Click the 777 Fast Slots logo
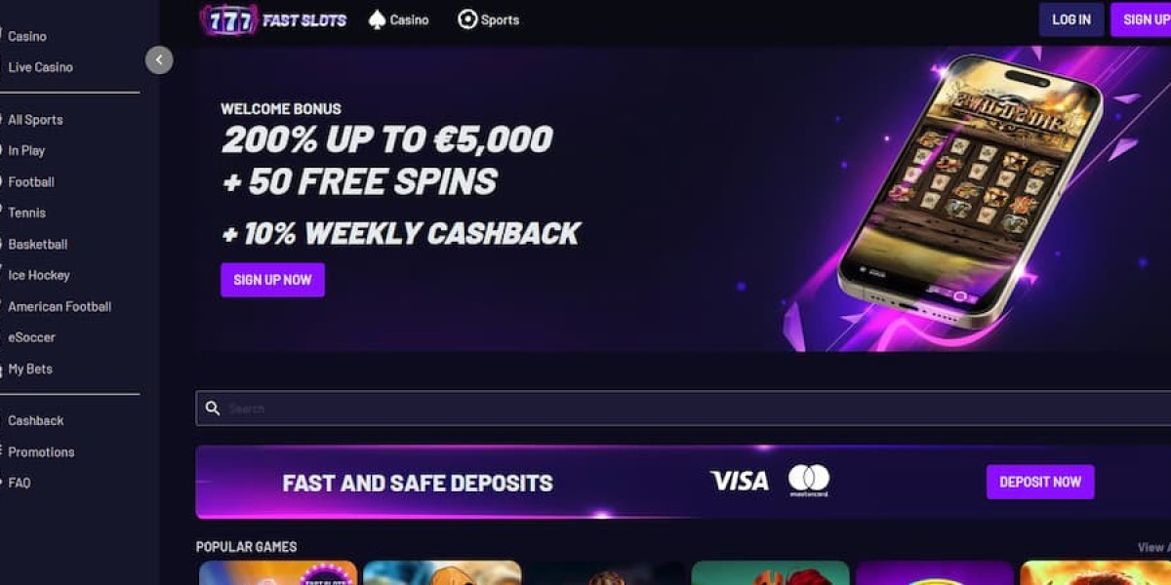Image resolution: width=1171 pixels, height=585 pixels. 272,19
